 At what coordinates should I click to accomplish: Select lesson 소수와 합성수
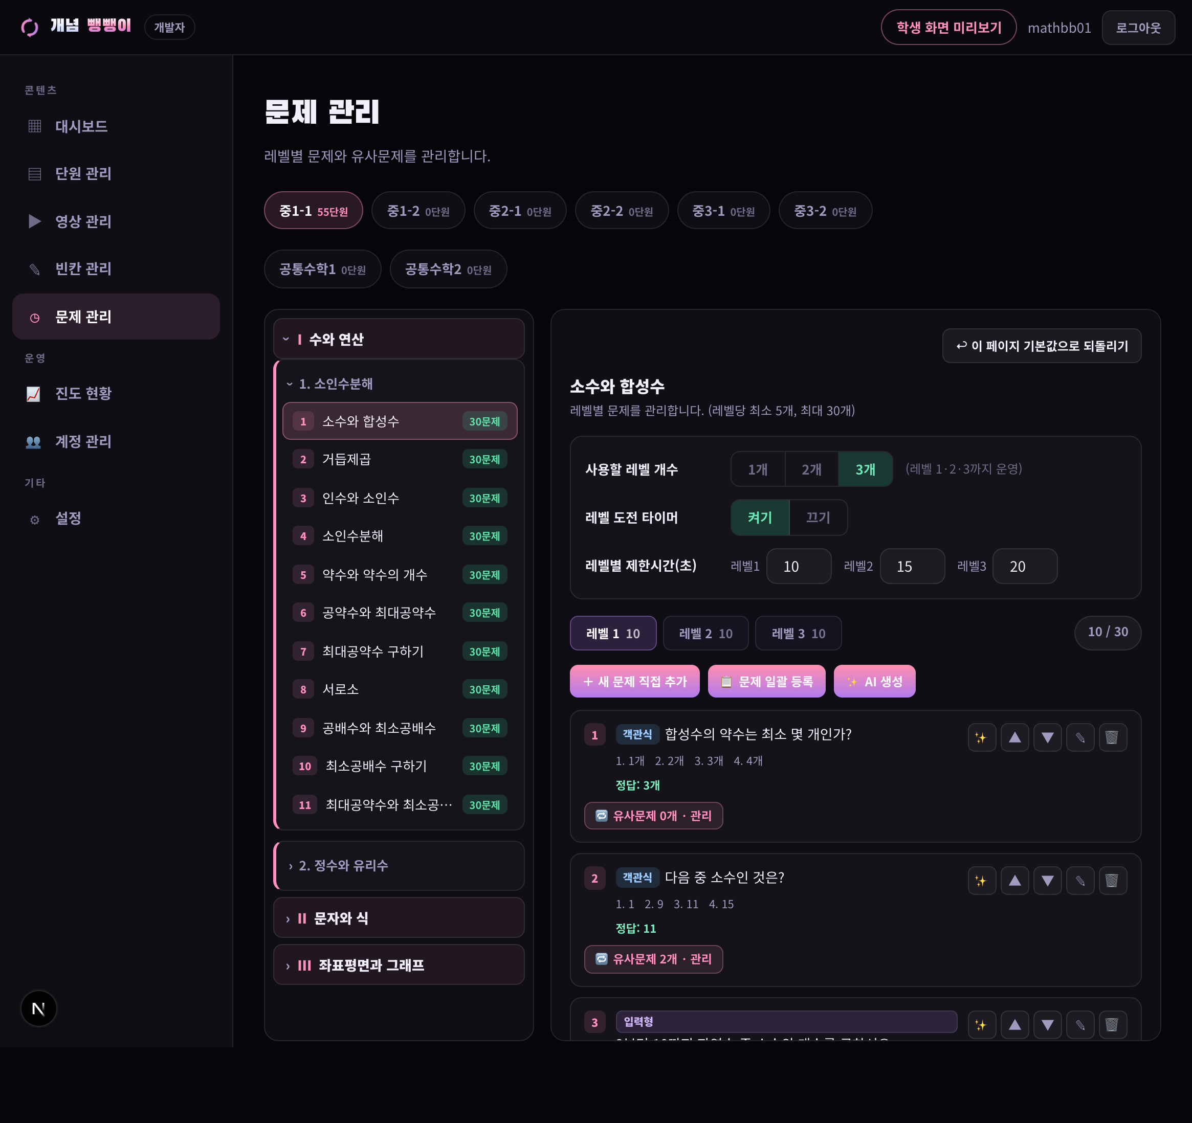tap(400, 421)
